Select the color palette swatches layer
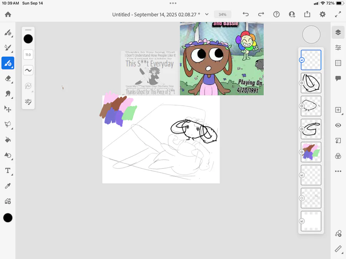 (x=311, y=152)
